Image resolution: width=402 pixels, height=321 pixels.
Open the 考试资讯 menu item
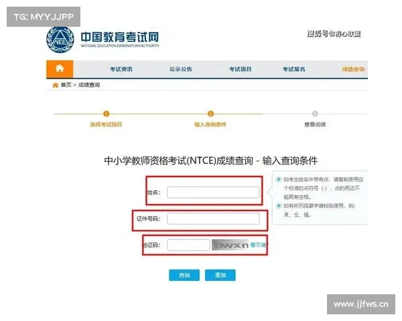click(122, 70)
